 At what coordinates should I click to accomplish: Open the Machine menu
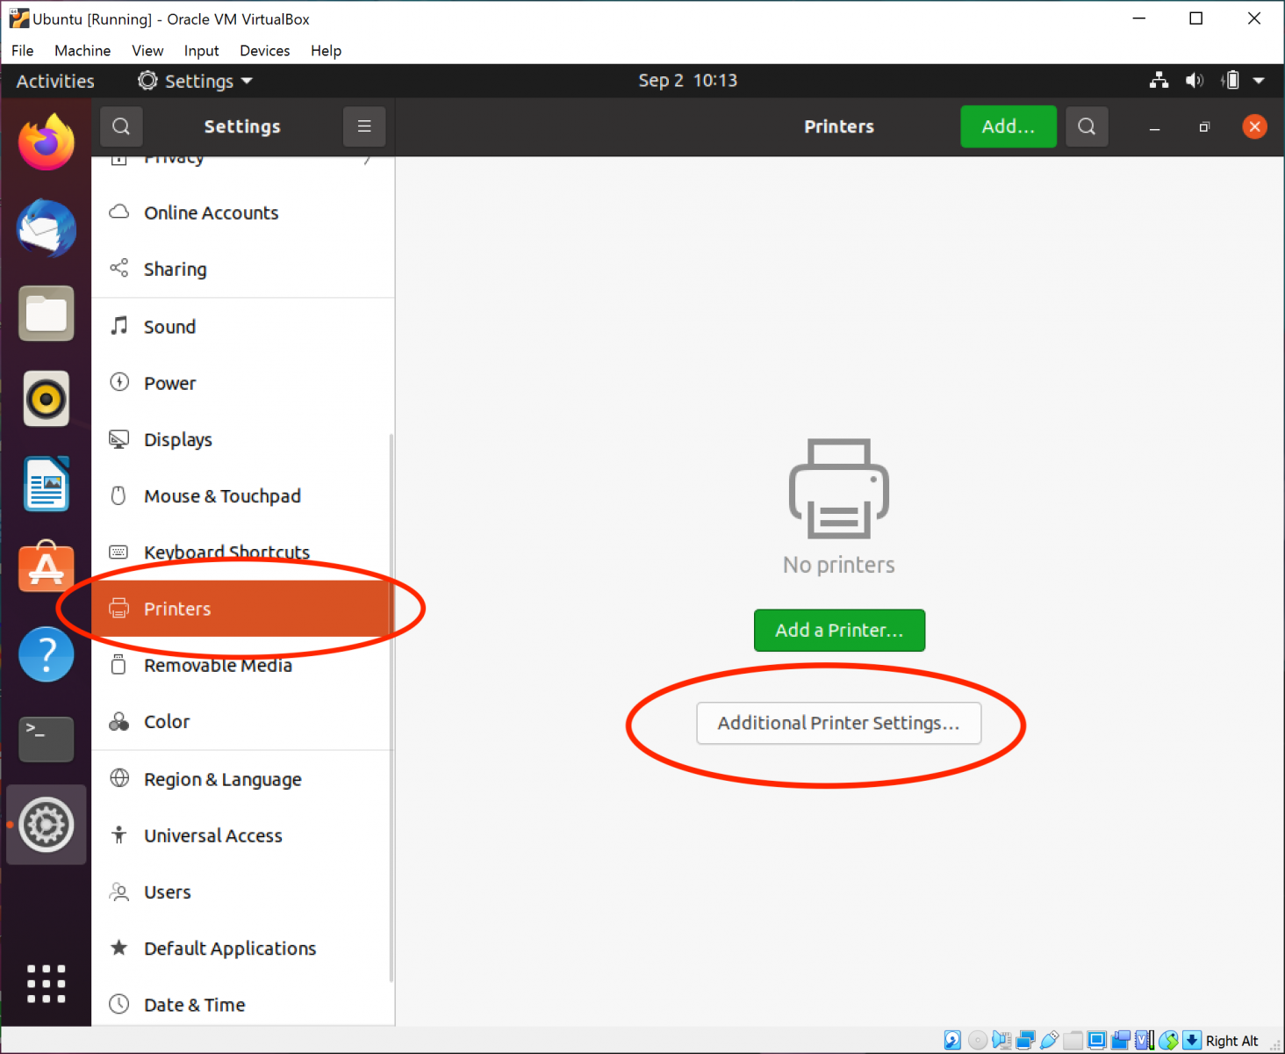click(83, 51)
